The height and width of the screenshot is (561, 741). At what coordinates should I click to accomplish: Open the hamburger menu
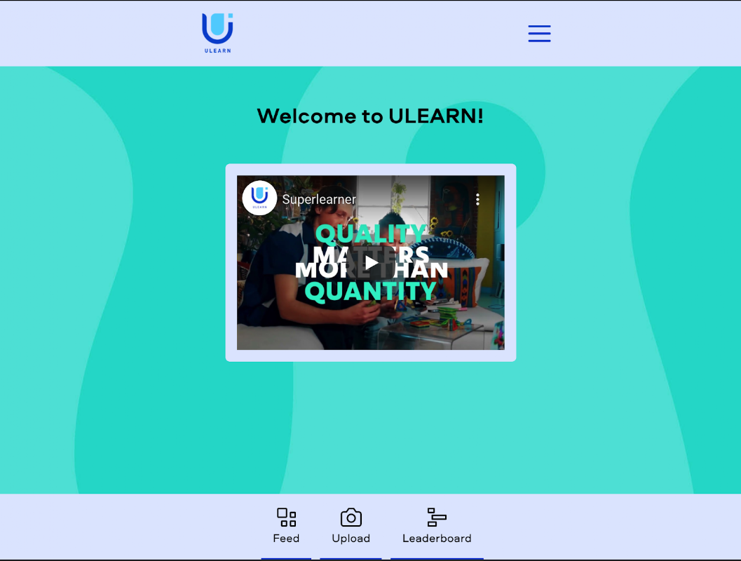[539, 34]
